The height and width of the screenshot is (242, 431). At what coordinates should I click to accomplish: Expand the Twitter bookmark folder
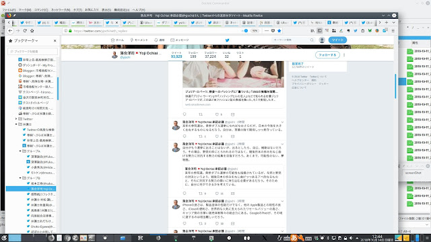point(16,119)
